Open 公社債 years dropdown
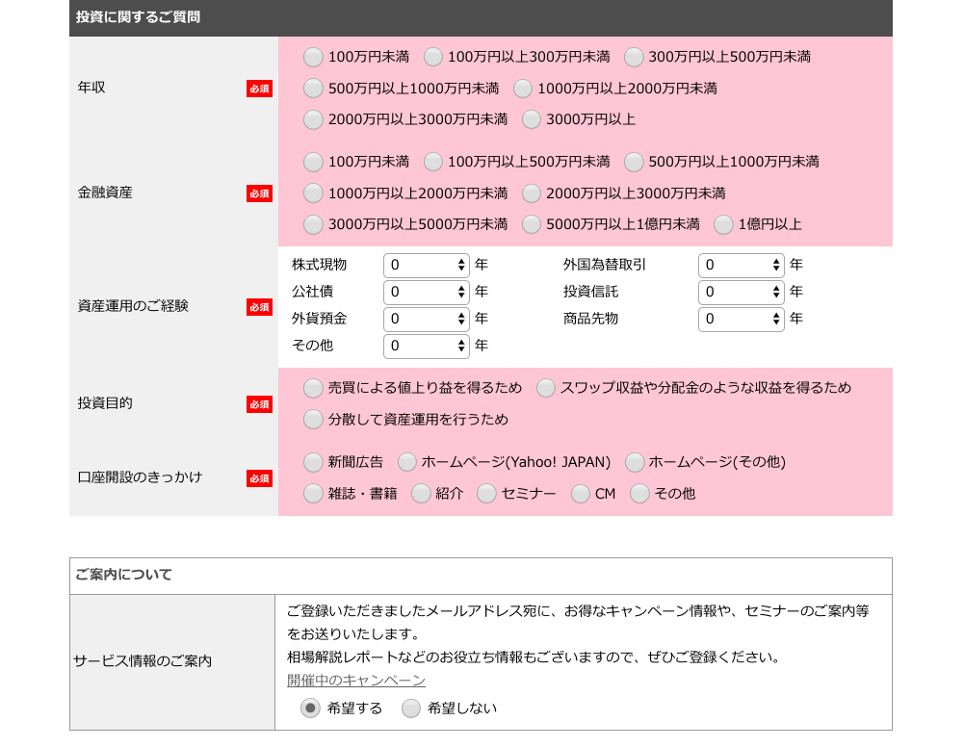The width and height of the screenshot is (964, 747). coord(426,292)
